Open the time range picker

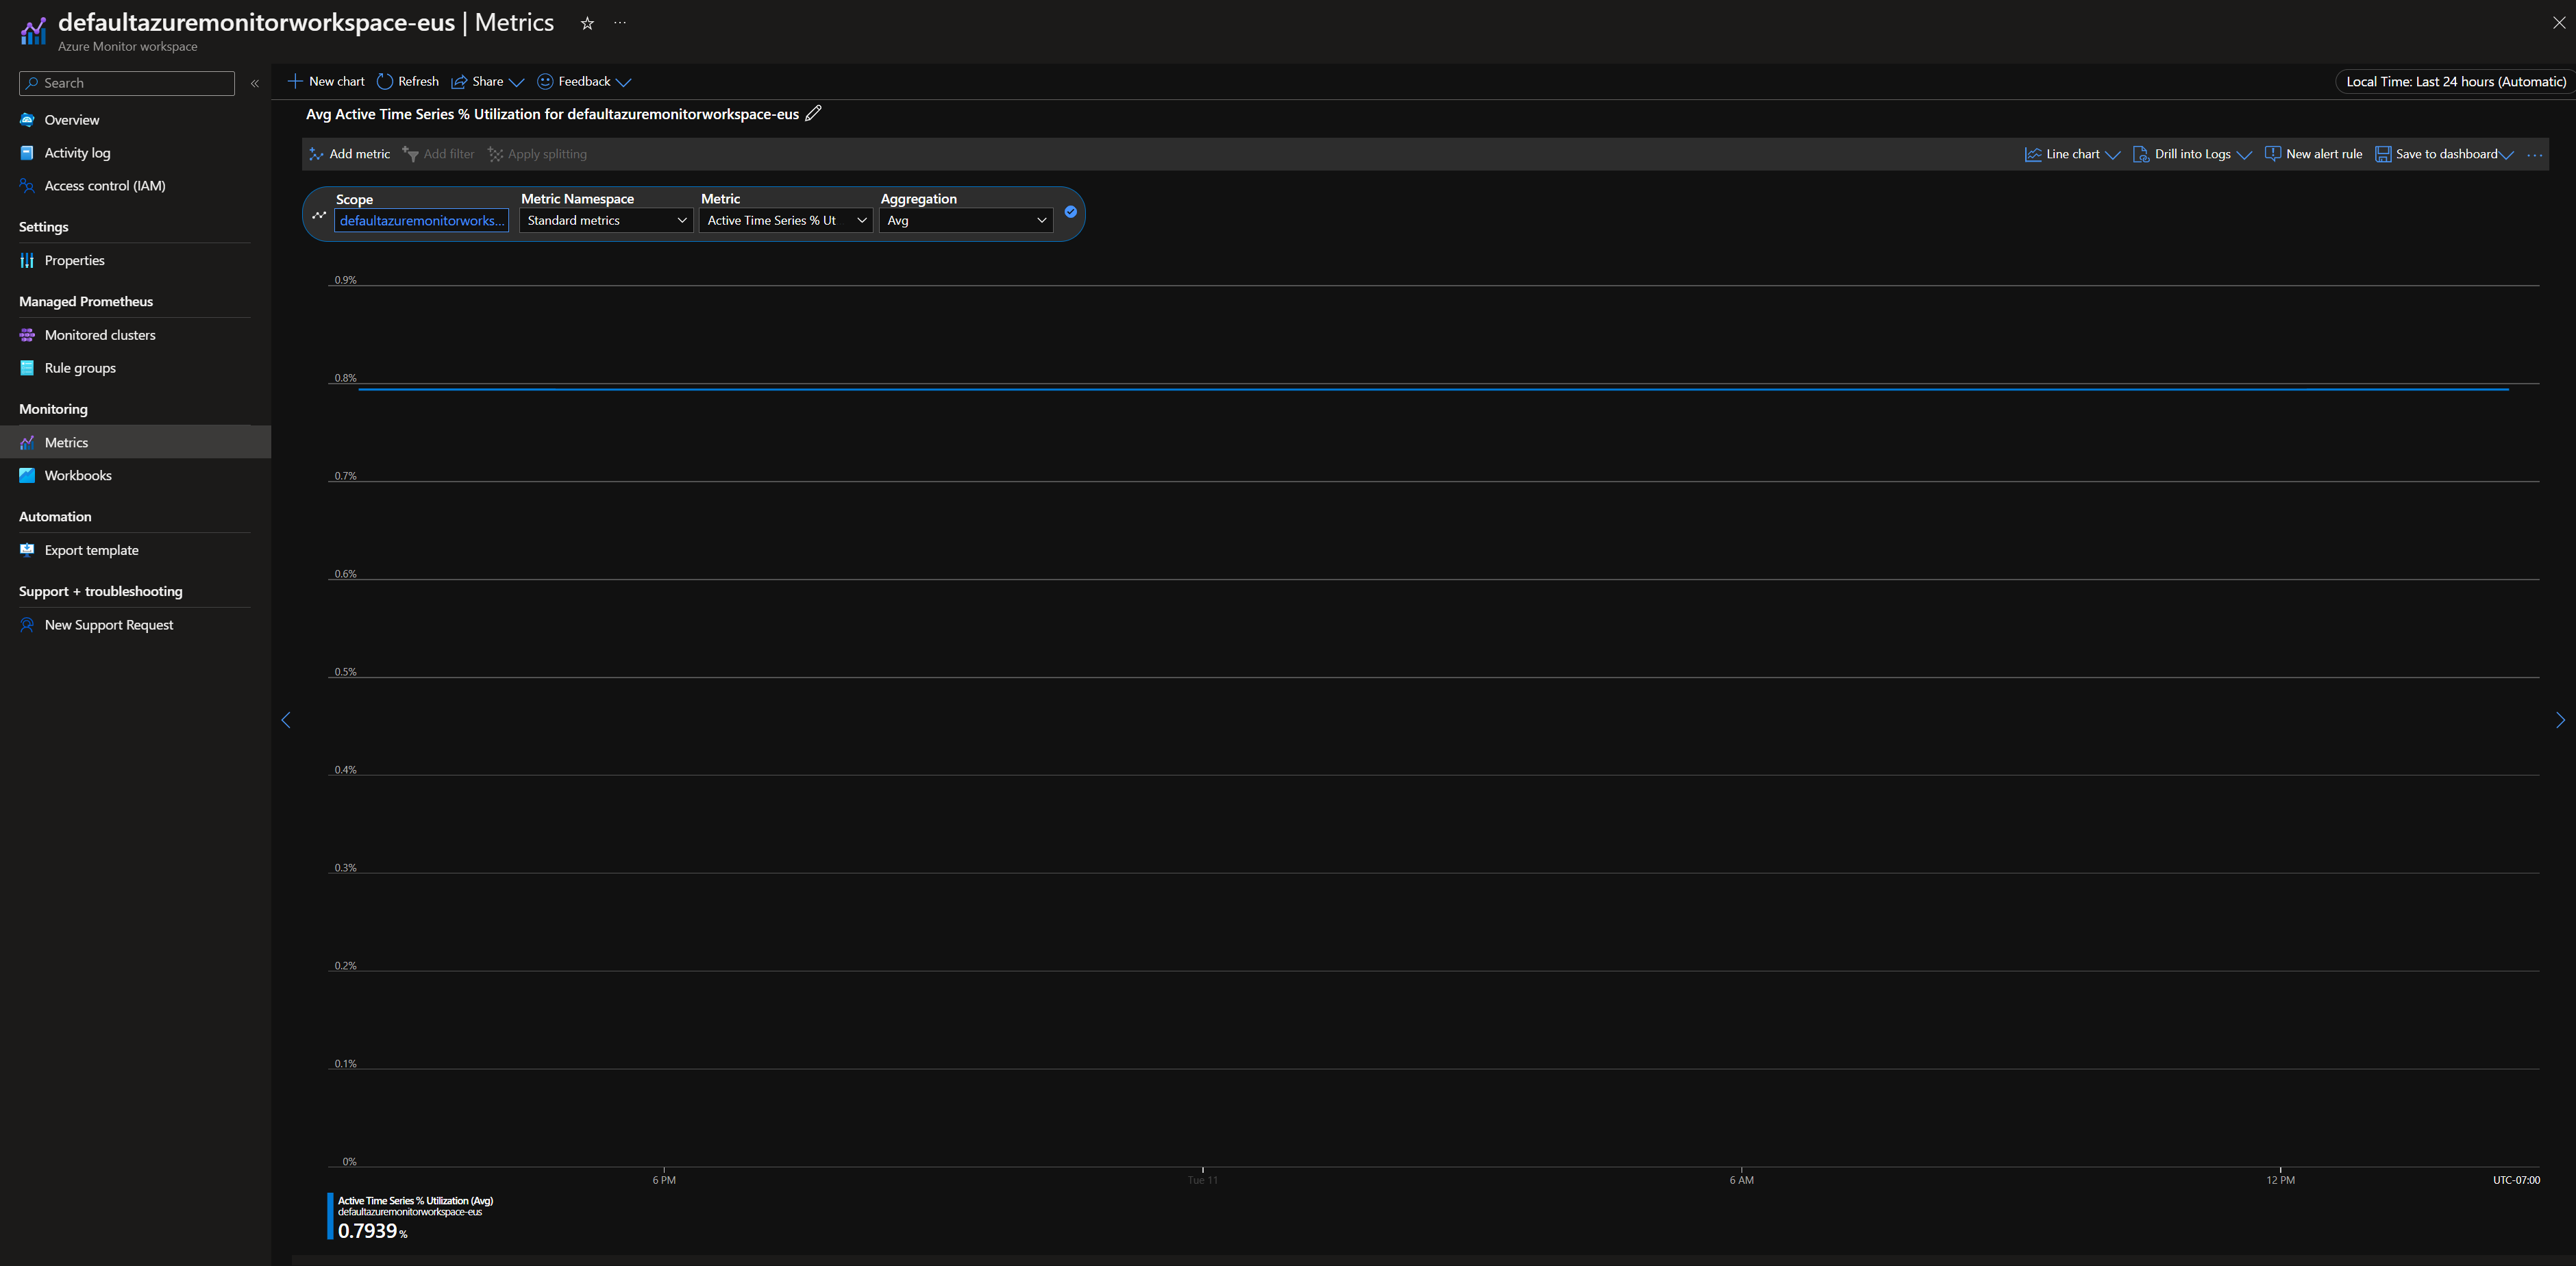click(x=2455, y=82)
